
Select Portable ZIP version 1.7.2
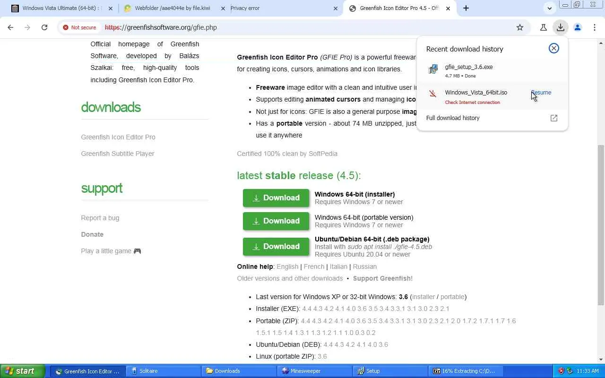click(x=470, y=321)
